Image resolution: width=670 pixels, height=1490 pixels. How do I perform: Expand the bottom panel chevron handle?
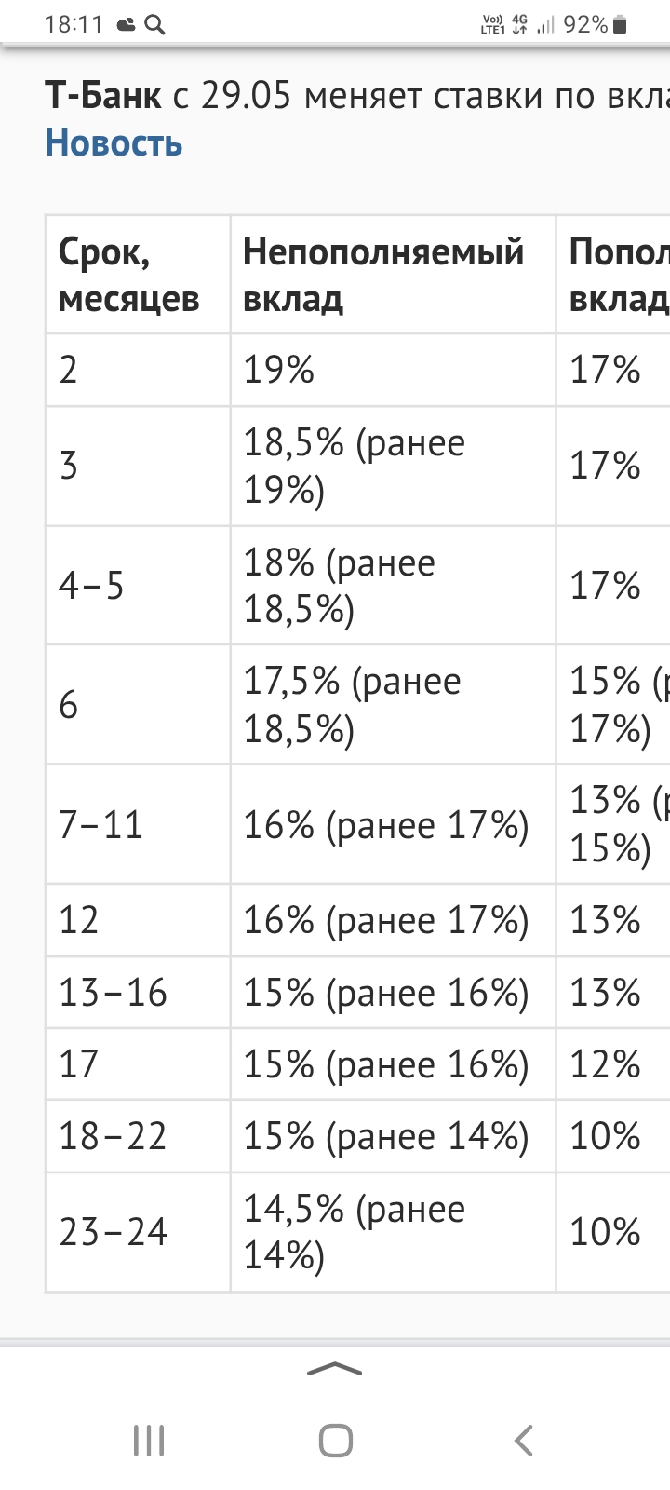click(334, 1369)
